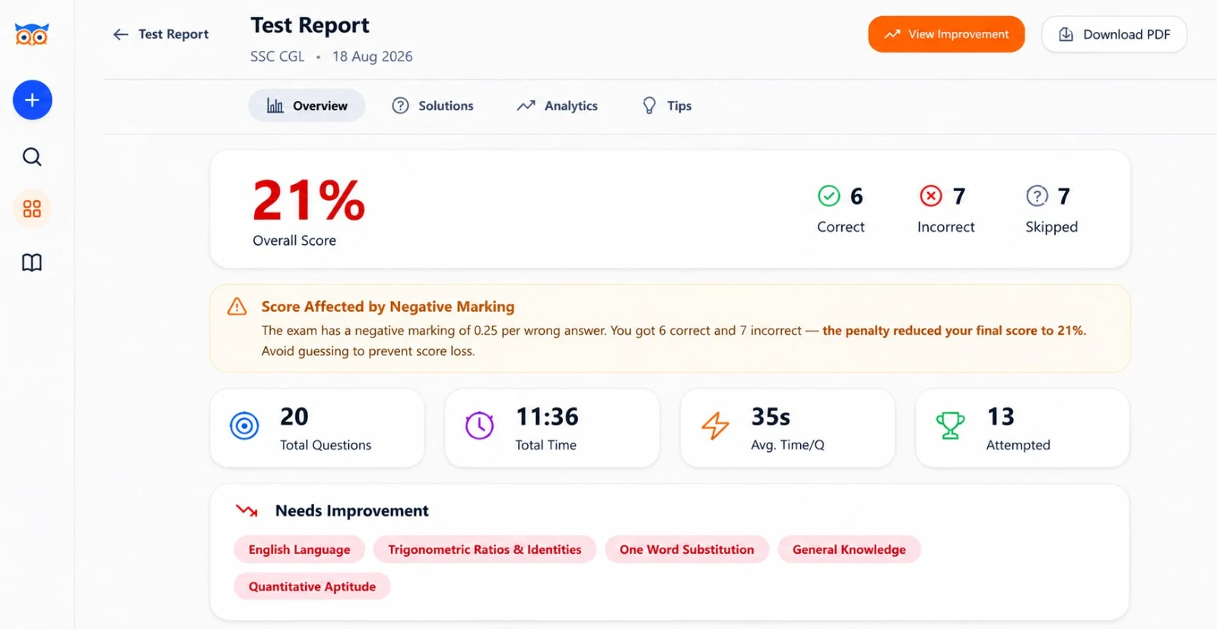This screenshot has width=1217, height=629.
Task: Click the Attempted trophy icon
Action: (x=950, y=426)
